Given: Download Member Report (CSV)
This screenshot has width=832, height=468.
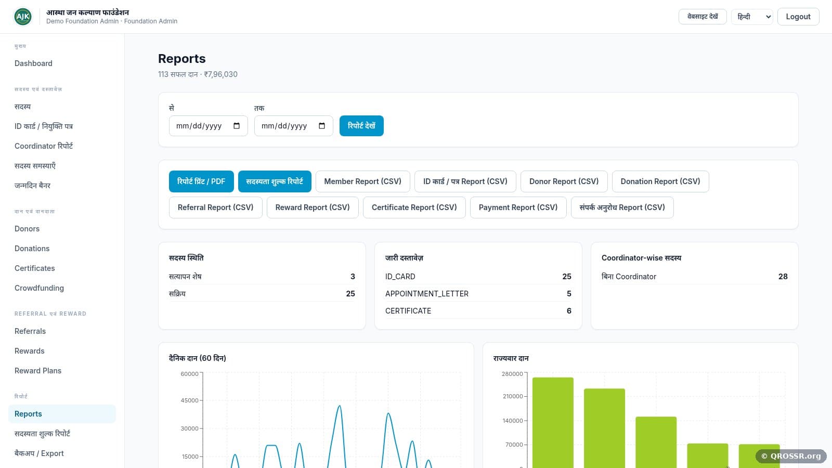Looking at the screenshot, I should pyautogui.click(x=363, y=181).
